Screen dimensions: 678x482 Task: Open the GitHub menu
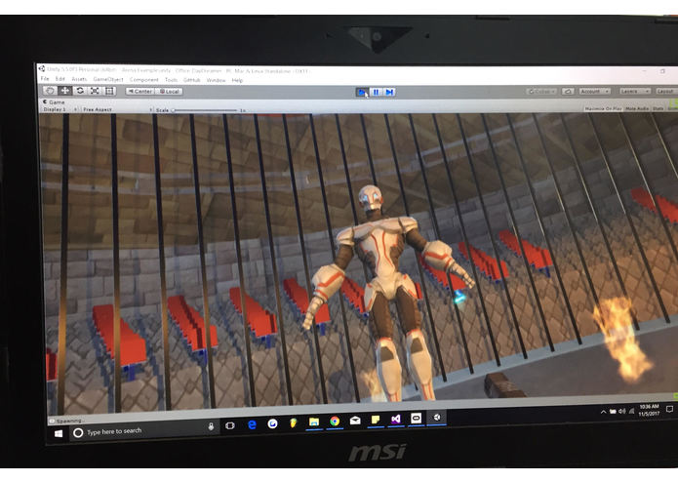[x=191, y=80]
